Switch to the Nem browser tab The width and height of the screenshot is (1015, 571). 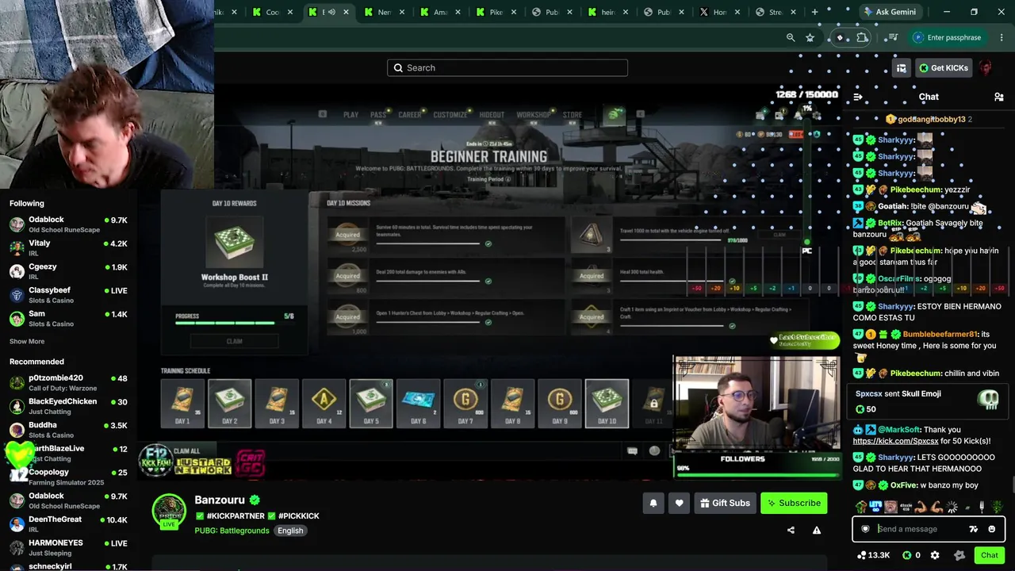tap(385, 12)
